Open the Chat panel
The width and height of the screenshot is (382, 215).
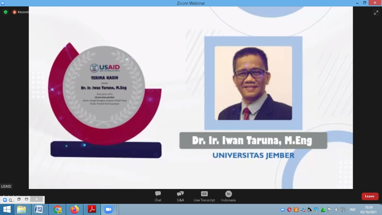pyautogui.click(x=158, y=196)
